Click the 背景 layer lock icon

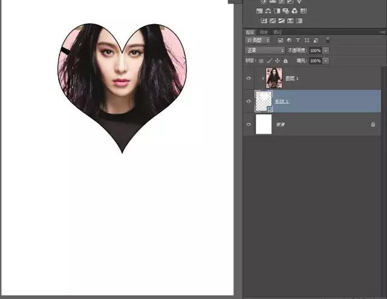(x=373, y=124)
